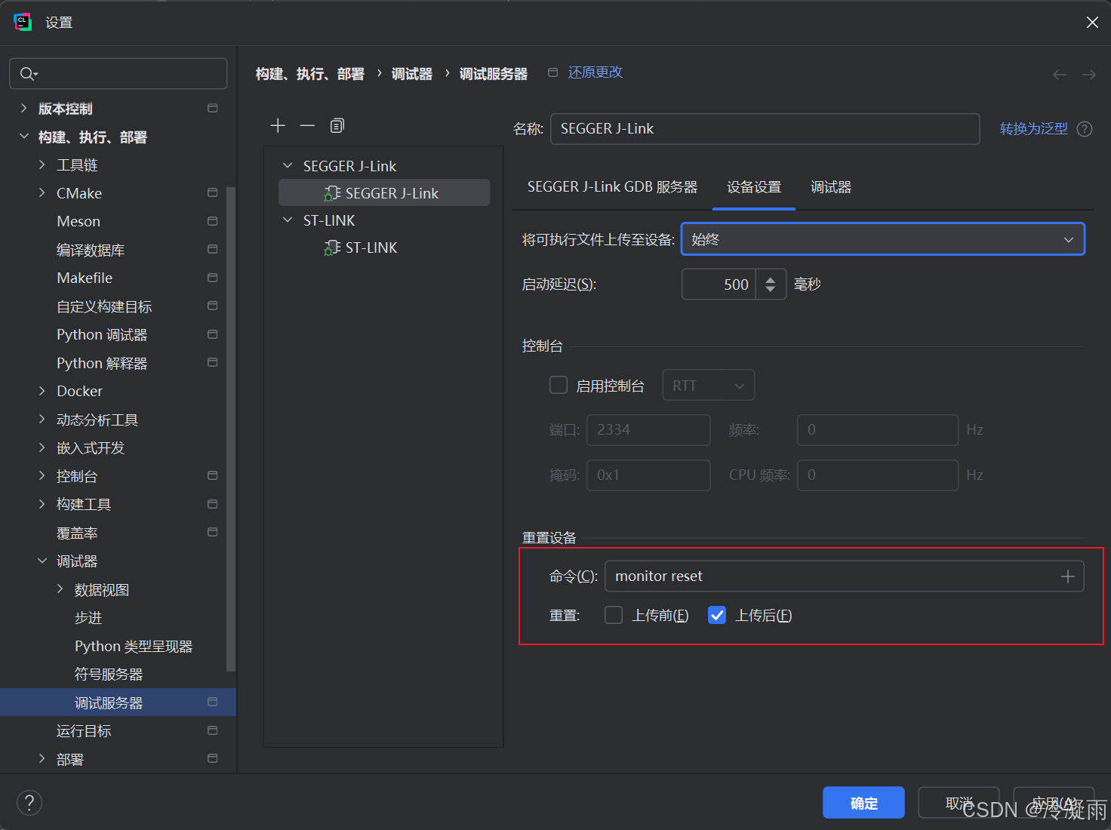Add a new debug server
Screen dimensions: 1111x830
click(278, 125)
